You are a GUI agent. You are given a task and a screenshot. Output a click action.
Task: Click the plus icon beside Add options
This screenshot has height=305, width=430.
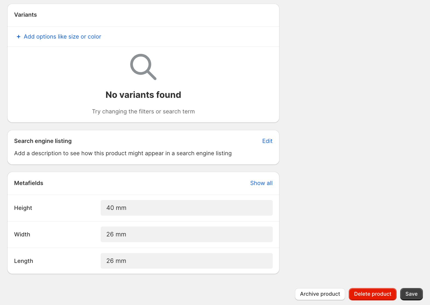[x=19, y=37]
